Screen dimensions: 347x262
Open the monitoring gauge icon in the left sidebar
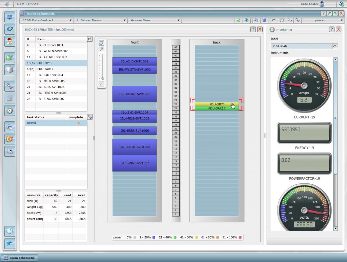click(9, 110)
